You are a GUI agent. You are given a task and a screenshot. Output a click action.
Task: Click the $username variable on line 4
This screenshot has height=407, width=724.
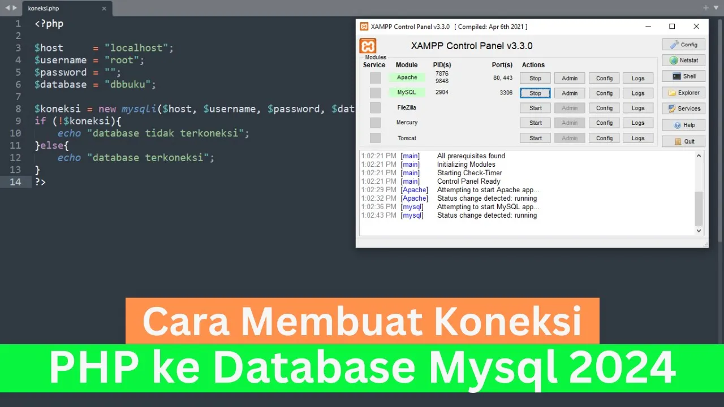(61, 60)
